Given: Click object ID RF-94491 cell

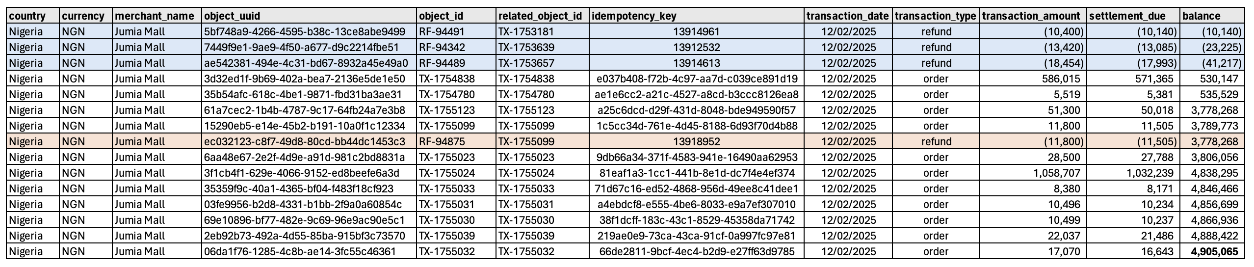Looking at the screenshot, I should tap(442, 31).
